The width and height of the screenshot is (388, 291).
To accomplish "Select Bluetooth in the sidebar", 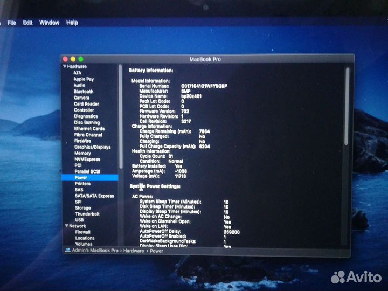I will pyautogui.click(x=84, y=91).
